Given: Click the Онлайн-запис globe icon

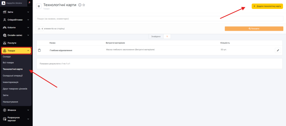Looking at the screenshot, I should click(5, 35).
